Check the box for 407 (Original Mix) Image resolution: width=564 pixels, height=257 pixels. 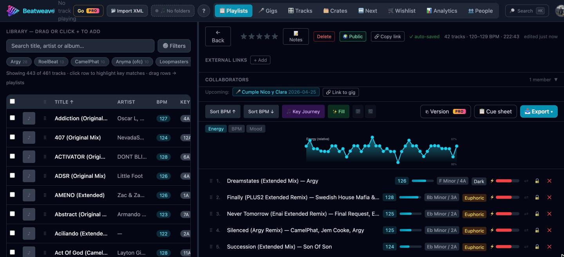click(x=12, y=137)
